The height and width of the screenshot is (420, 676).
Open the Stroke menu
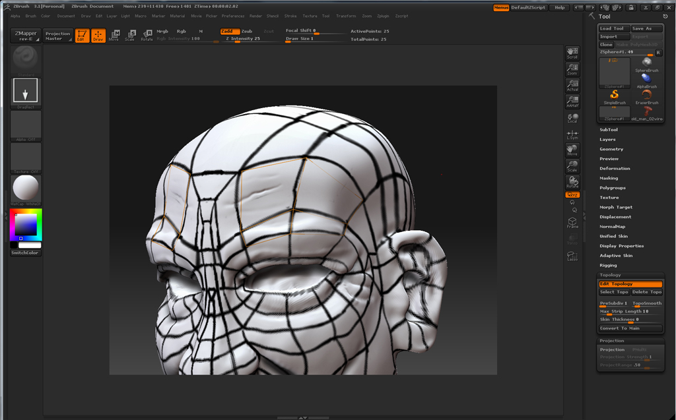coord(290,16)
